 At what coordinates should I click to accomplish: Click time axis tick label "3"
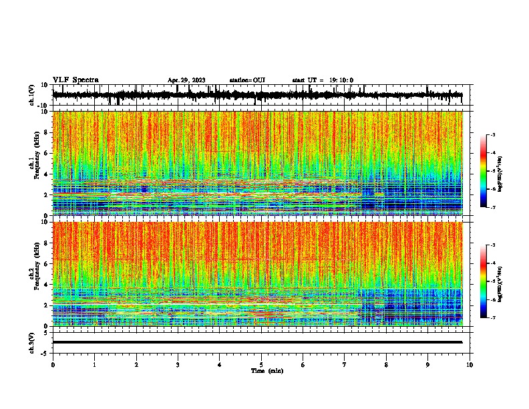178,365
